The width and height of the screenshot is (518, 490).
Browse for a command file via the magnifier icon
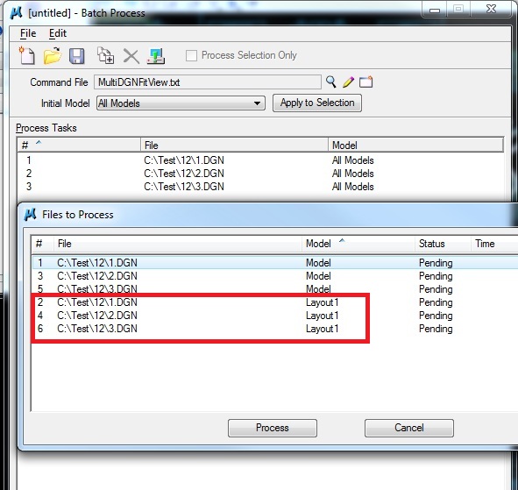[331, 82]
